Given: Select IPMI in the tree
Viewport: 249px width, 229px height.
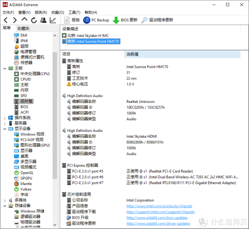Looking at the screenshot, I should (21, 41).
